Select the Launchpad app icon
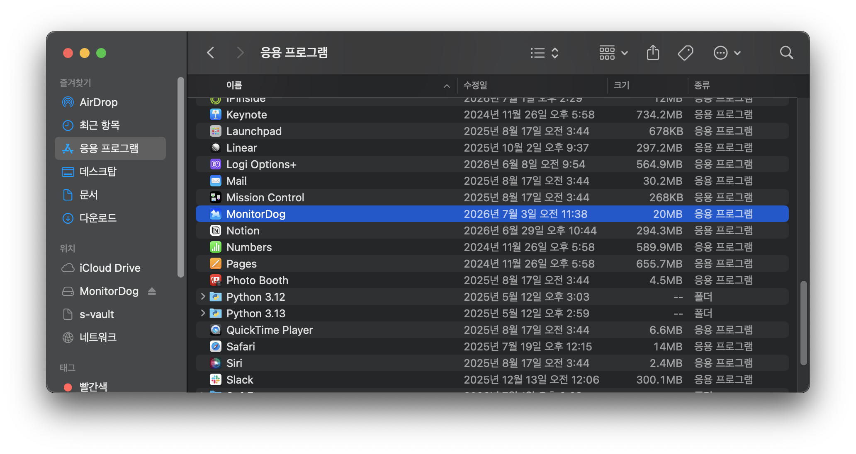 pyautogui.click(x=216, y=131)
